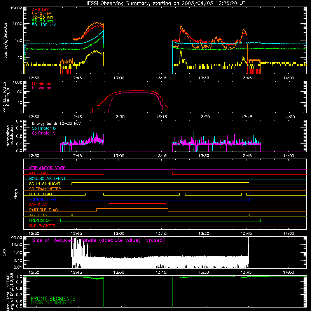Screen dimensions: 311x311
Task: Click the SC TRANSMITTER flag label
Action: (x=45, y=189)
